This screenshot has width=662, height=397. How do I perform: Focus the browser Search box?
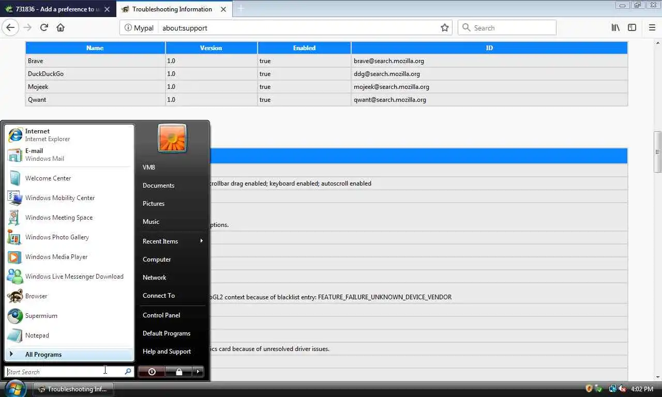[507, 28]
